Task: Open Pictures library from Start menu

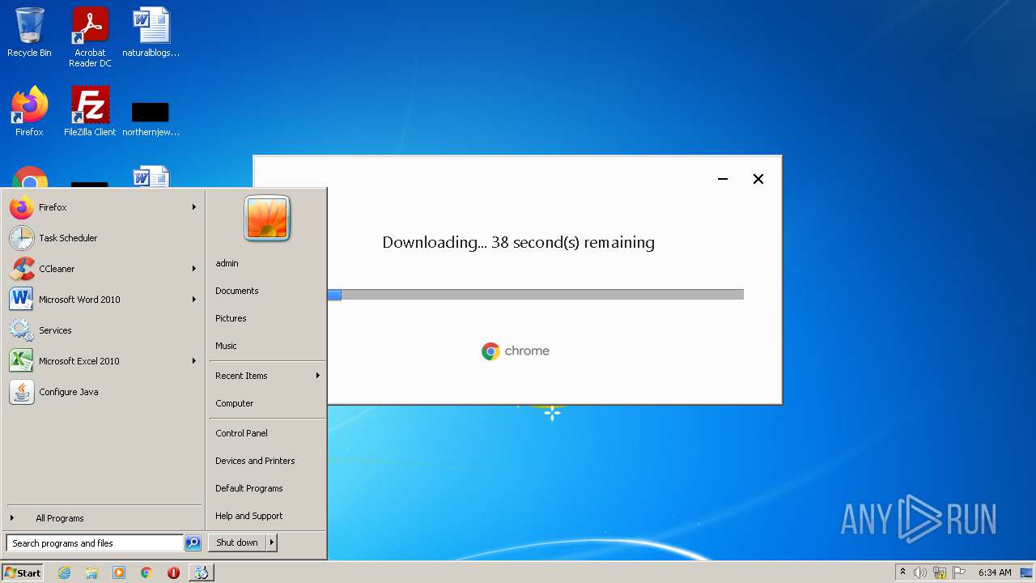Action: pyautogui.click(x=267, y=318)
